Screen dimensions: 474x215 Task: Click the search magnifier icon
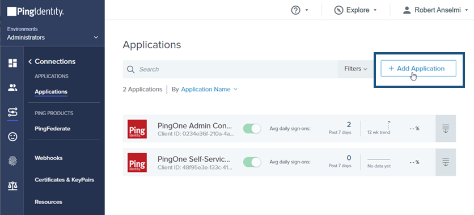pyautogui.click(x=130, y=69)
